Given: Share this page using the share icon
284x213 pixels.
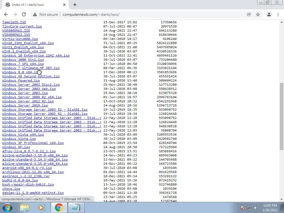Looking at the screenshot, I should click(x=249, y=14).
